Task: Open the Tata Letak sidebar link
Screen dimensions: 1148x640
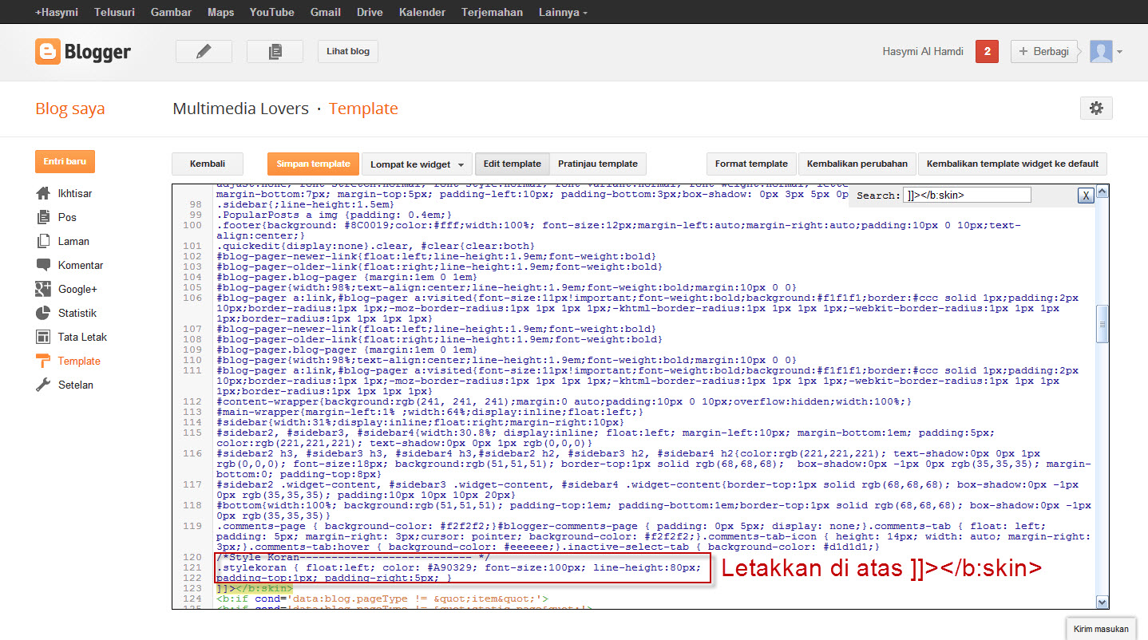Action: tap(82, 337)
